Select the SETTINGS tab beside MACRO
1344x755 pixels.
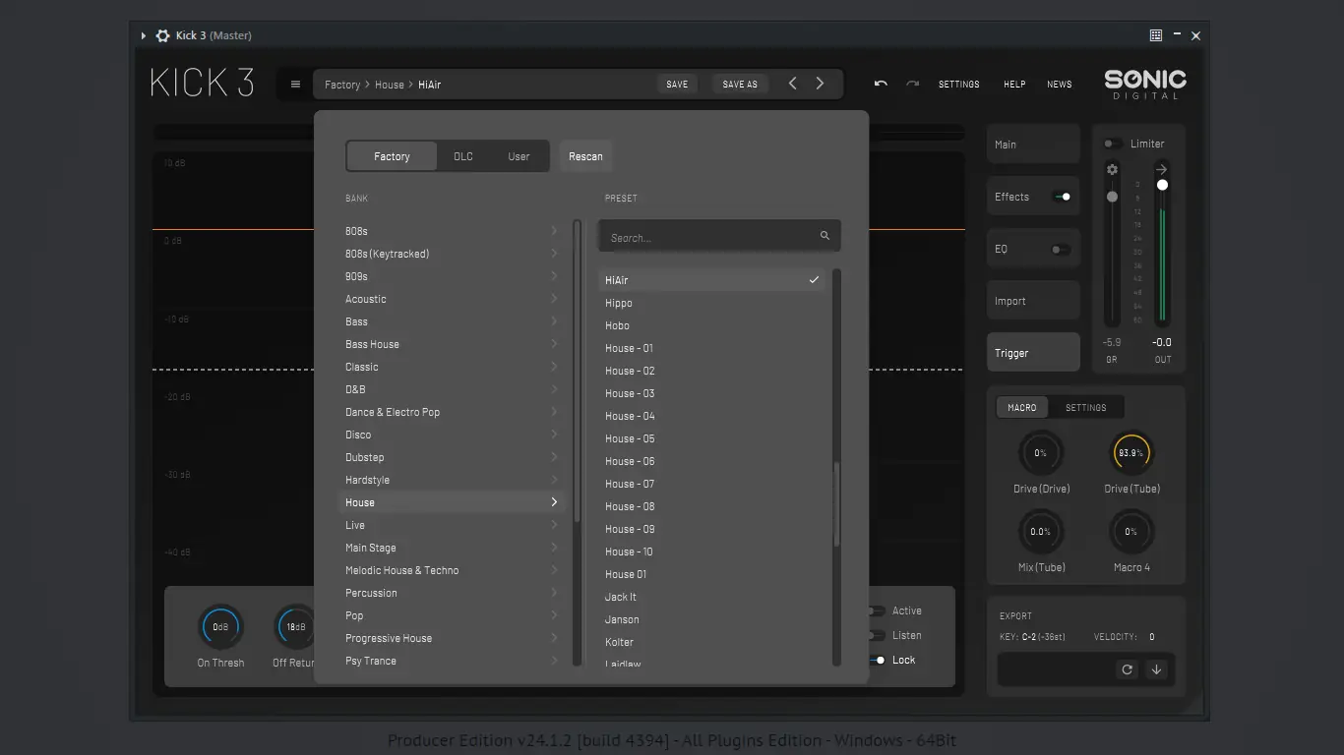[1086, 407]
